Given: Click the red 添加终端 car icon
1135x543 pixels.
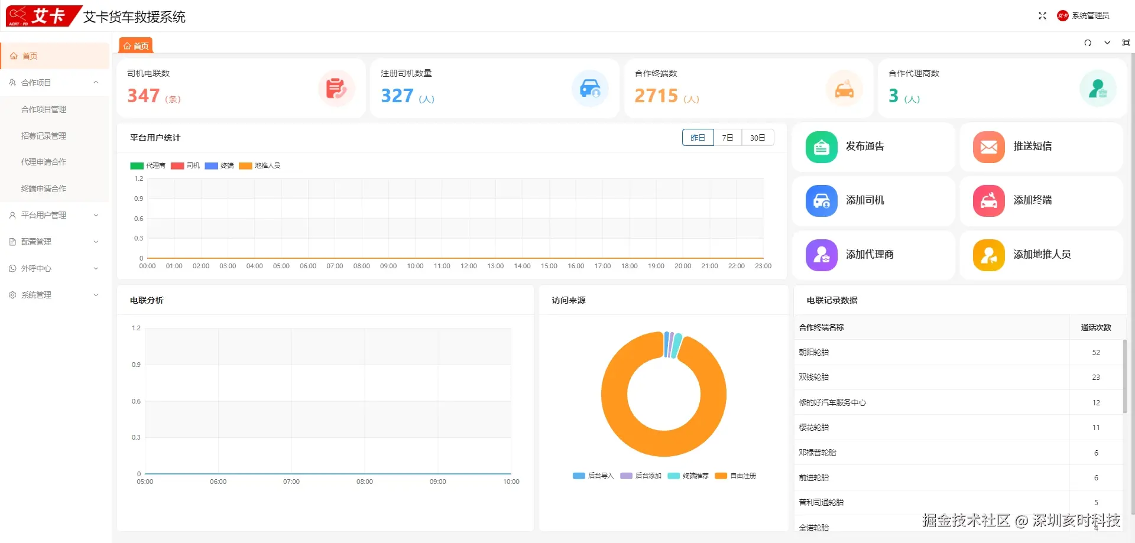Looking at the screenshot, I should (988, 201).
